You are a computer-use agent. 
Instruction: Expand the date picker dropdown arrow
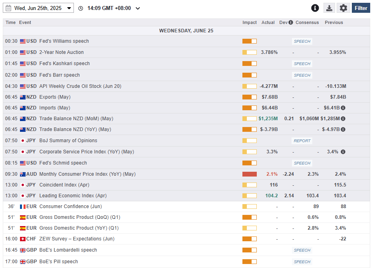69,8
